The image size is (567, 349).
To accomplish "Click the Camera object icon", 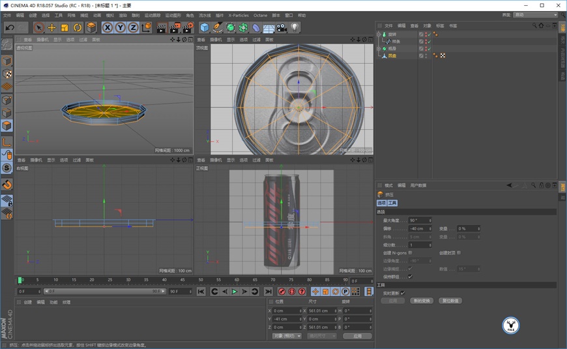I will (x=282, y=27).
